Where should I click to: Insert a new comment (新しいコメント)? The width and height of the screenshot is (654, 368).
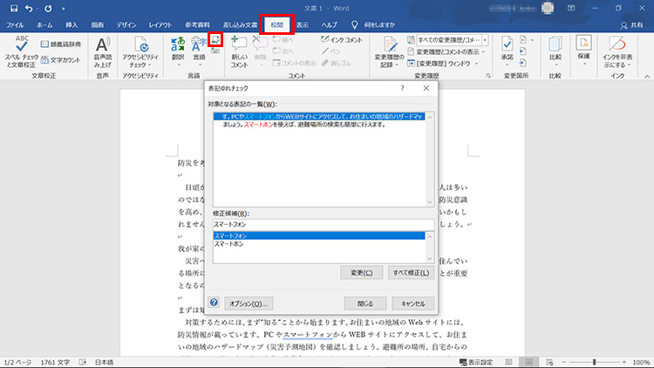239,51
